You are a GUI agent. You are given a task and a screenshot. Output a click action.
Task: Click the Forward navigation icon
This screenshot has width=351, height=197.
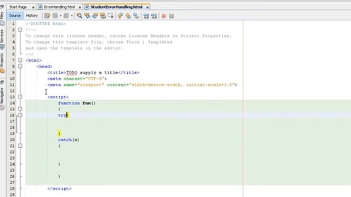(x=66, y=16)
